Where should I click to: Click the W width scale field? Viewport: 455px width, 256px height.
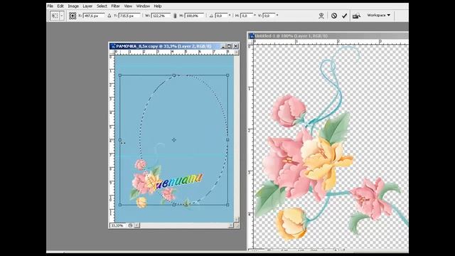click(161, 16)
